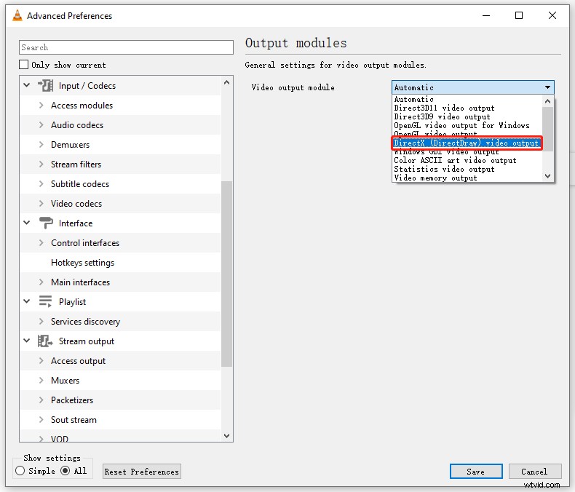Click the Cancel button
The image size is (575, 492).
pos(534,472)
